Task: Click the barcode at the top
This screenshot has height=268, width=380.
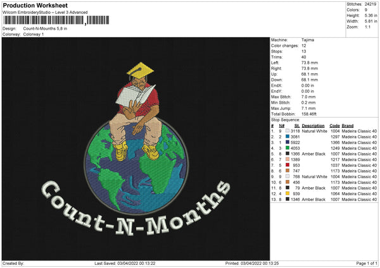Action: click(x=56, y=20)
